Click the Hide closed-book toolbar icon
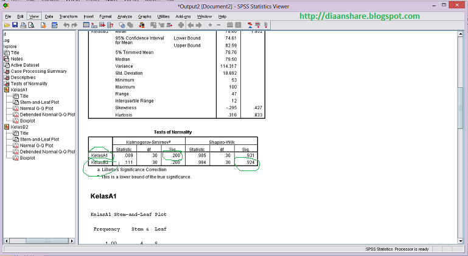 (x=238, y=25)
